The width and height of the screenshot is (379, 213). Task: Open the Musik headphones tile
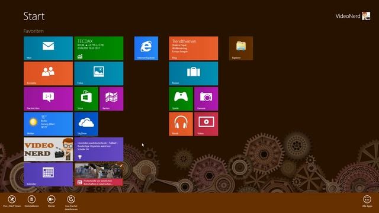[181, 124]
